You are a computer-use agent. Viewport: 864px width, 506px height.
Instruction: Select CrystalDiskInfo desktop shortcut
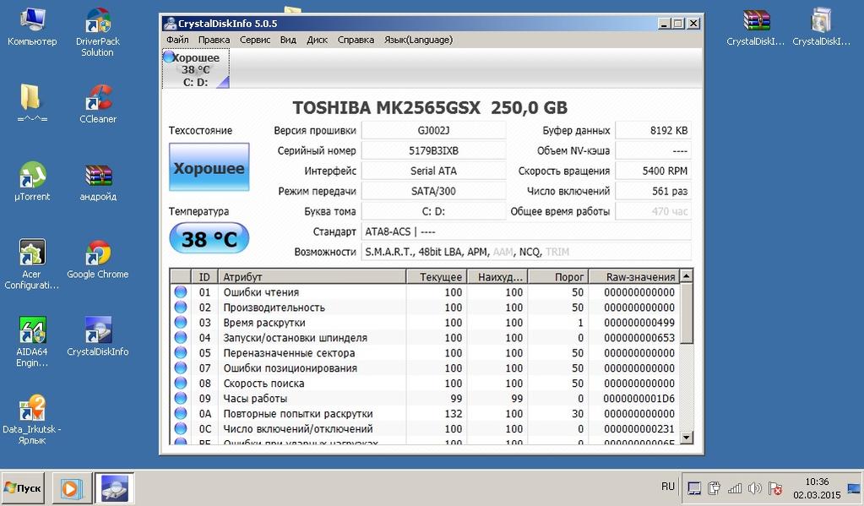pos(97,336)
